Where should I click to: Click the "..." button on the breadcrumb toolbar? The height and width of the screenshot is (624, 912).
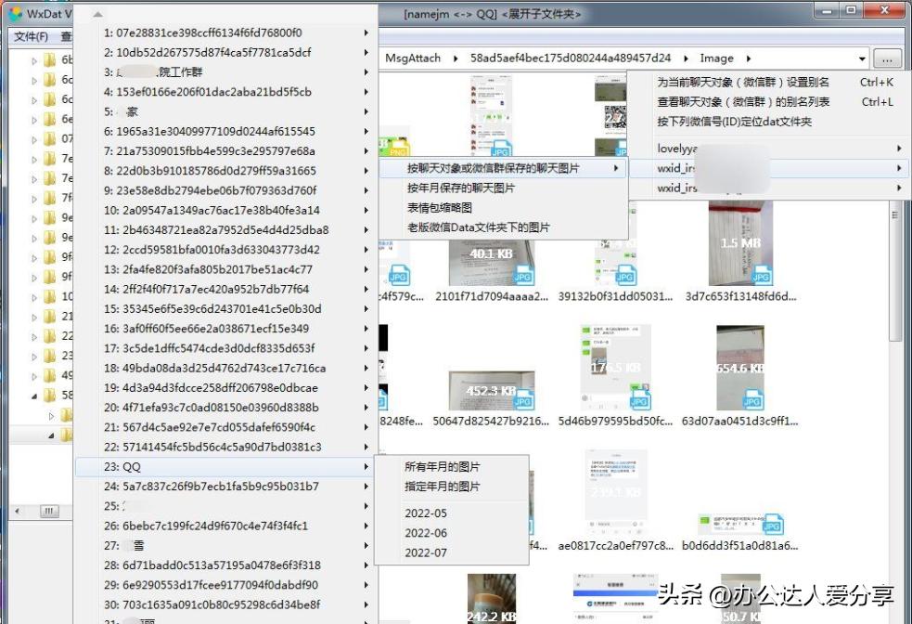(887, 58)
